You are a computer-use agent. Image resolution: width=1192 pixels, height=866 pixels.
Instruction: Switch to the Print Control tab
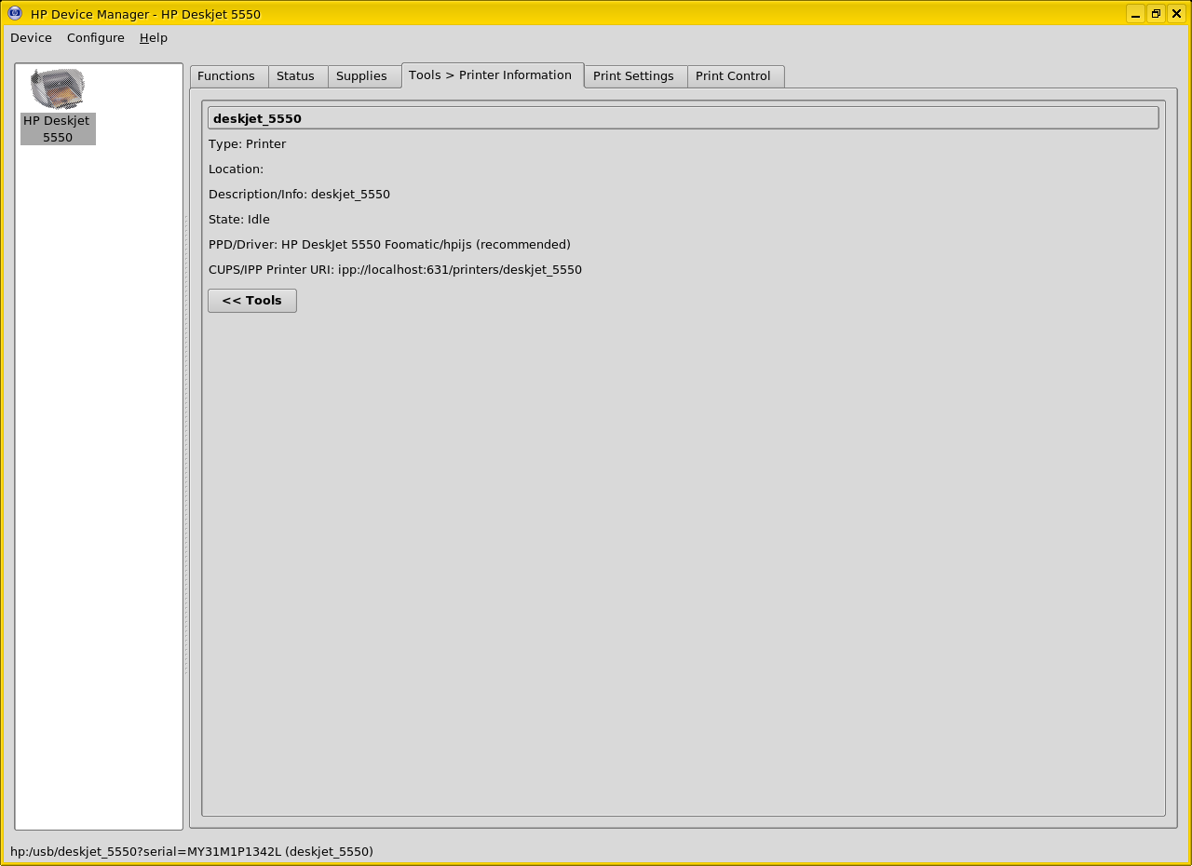(736, 76)
